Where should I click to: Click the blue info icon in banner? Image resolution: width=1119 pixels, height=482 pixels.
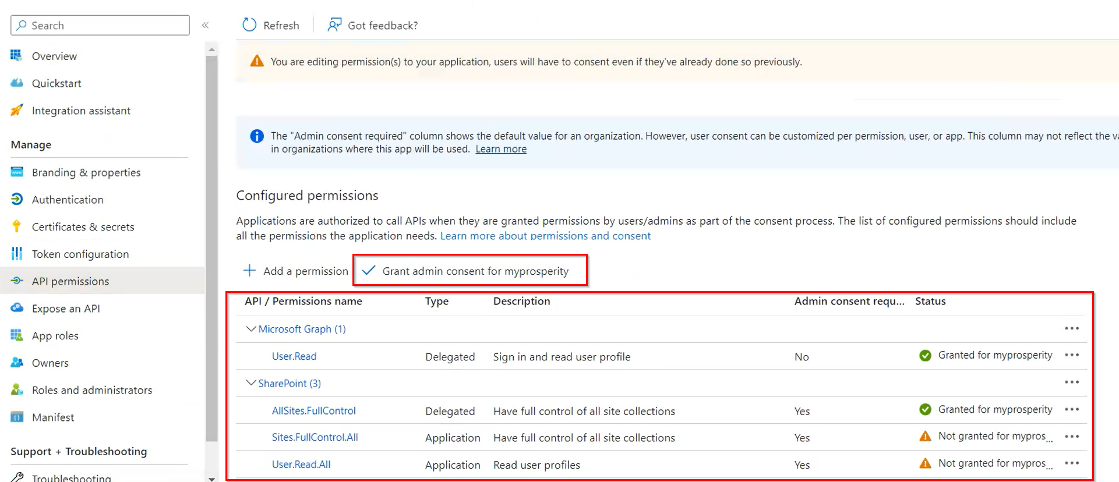click(x=256, y=136)
